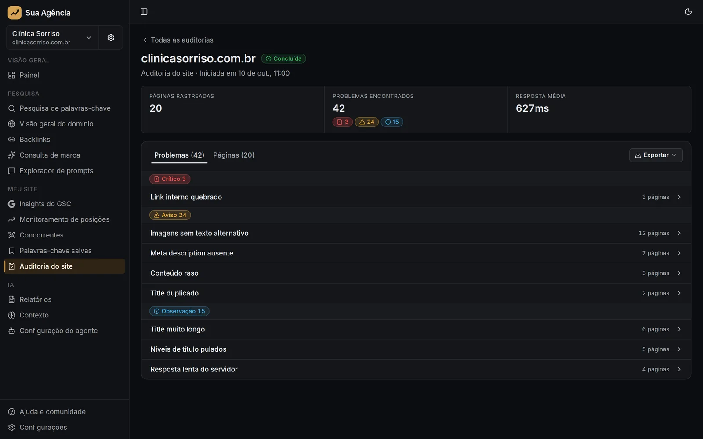703x439 pixels.
Task: Go back to Todas as auditorias
Action: [x=178, y=40]
